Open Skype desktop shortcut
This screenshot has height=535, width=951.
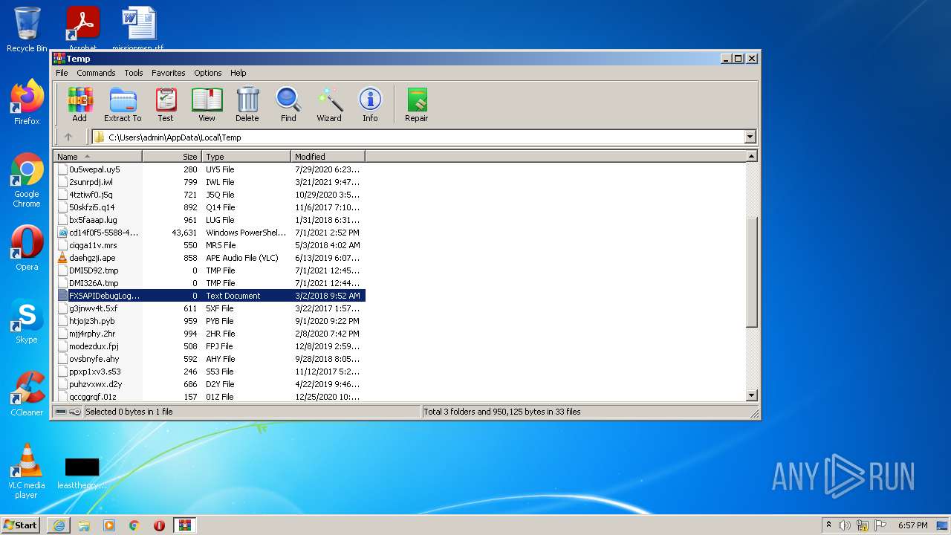click(27, 321)
